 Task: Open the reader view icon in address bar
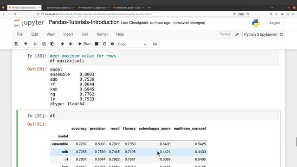click(234, 14)
